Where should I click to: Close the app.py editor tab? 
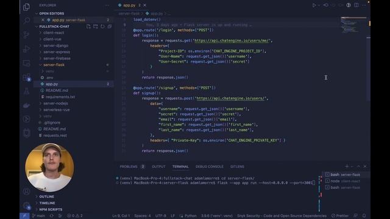click(x=145, y=5)
